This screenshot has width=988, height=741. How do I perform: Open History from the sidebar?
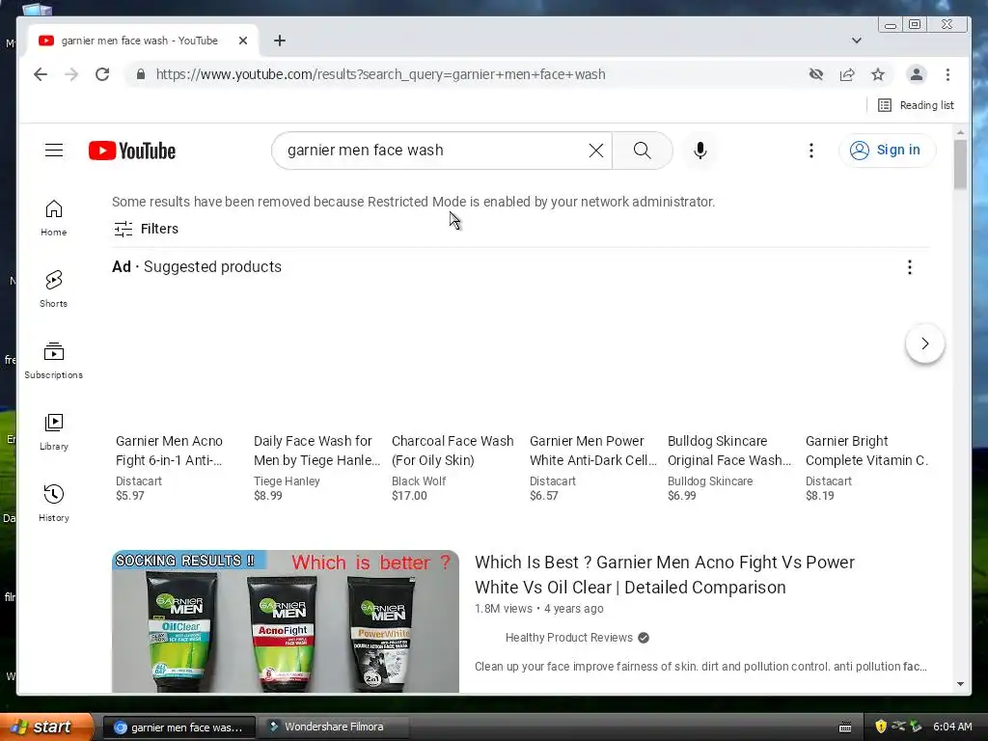tap(54, 503)
